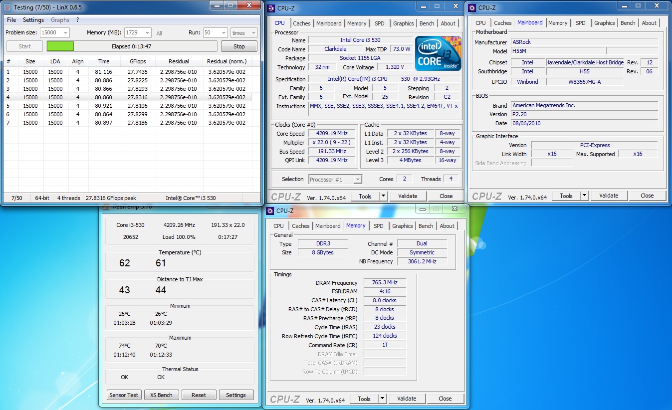Screen dimensions: 672x410
Task: Expand the Tools arrow in the Memory tab window
Action: 382,399
